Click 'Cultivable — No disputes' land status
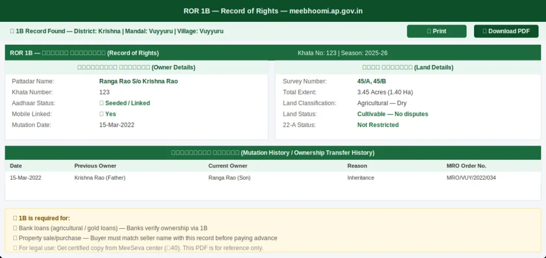This screenshot has width=546, height=258. pyautogui.click(x=392, y=114)
